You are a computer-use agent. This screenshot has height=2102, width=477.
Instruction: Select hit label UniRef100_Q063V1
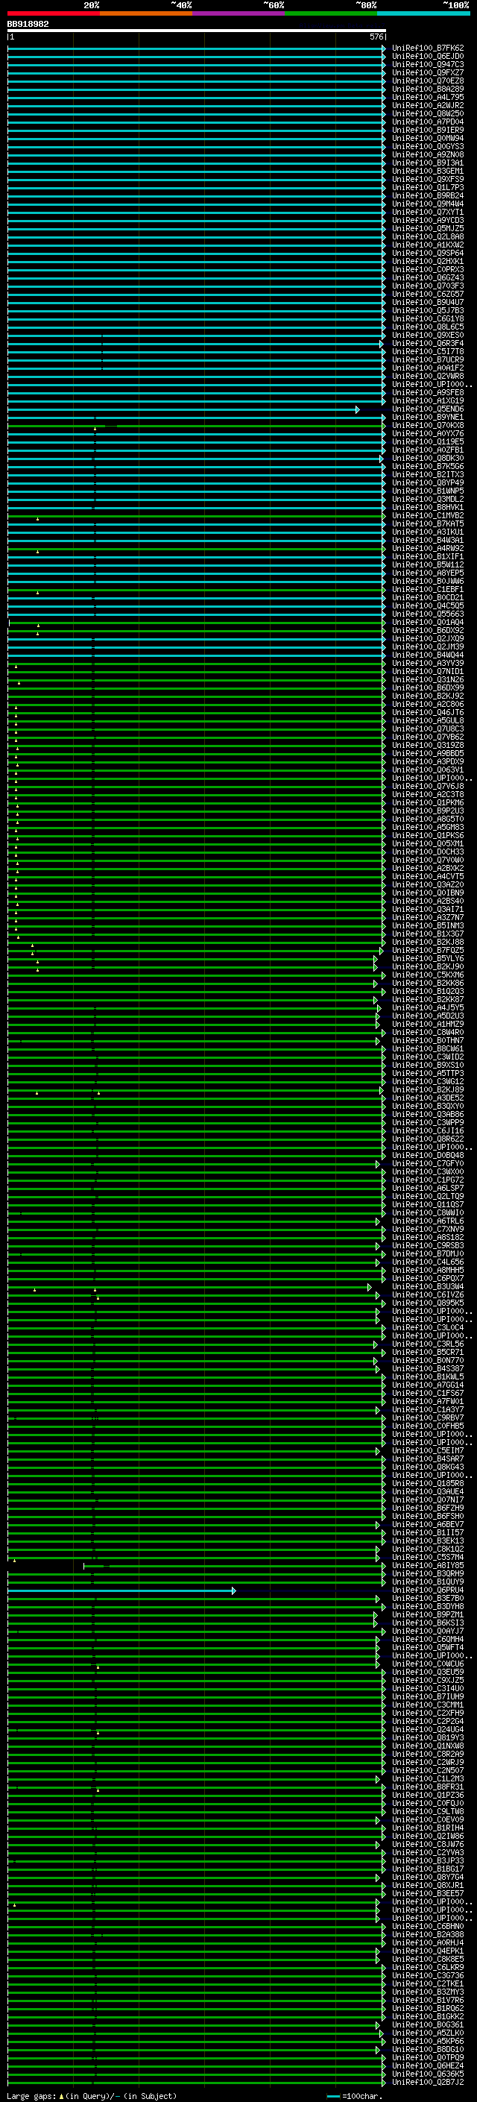coord(427,770)
